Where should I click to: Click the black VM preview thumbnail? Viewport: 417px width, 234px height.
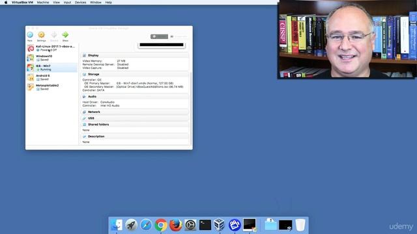point(162,45)
